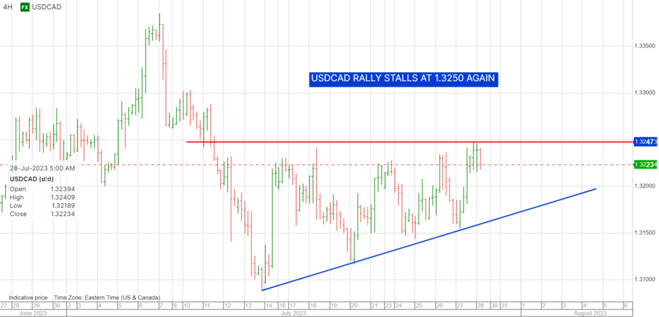Click the 28-Jul-2023 5:00 AM timestamp
Screen dimensions: 659x317
pos(42,168)
